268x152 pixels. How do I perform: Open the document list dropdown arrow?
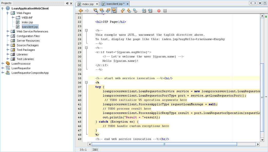pyautogui.click(x=260, y=3)
